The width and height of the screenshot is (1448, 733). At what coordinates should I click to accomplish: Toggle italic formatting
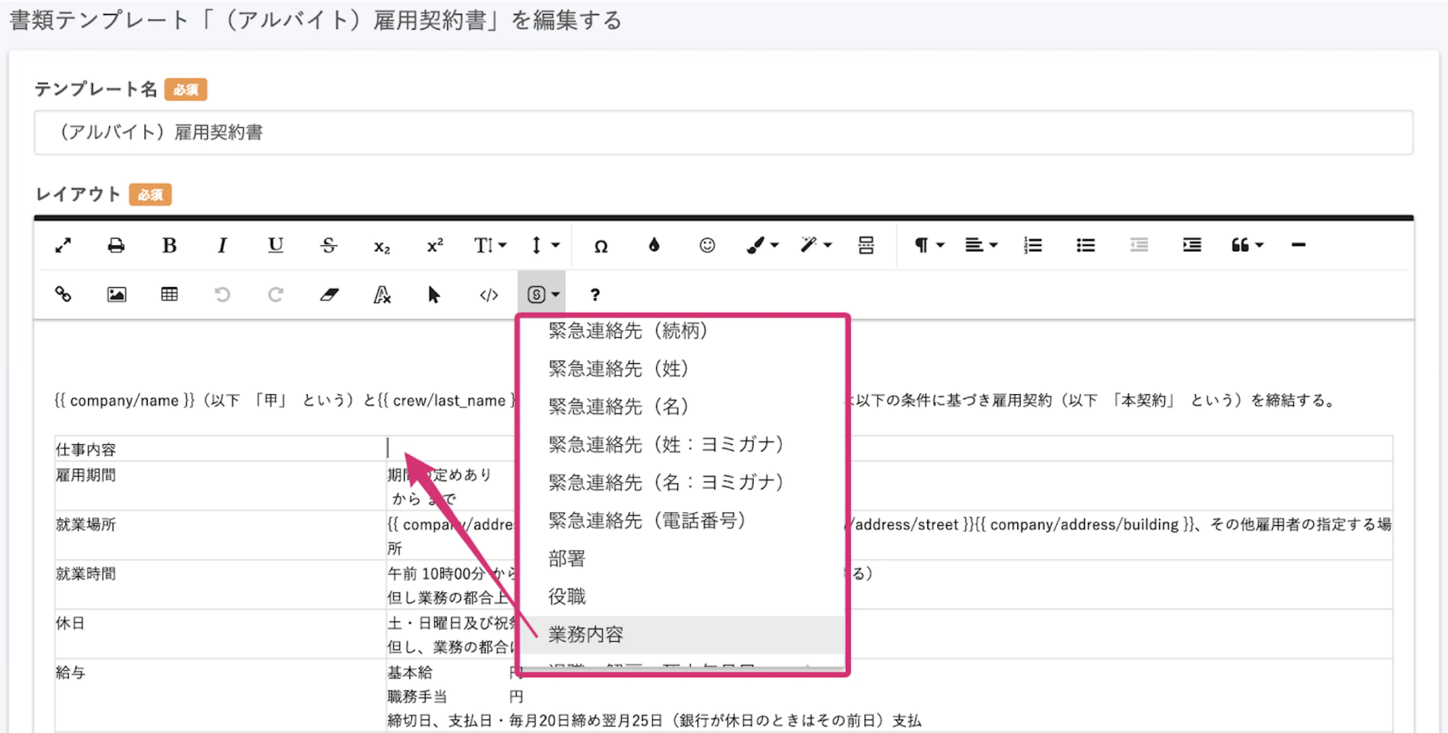click(x=222, y=245)
